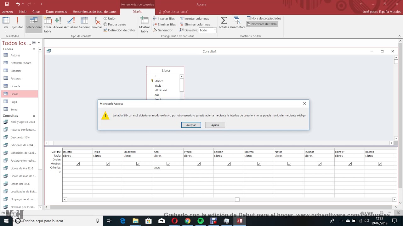The width and height of the screenshot is (403, 226).
Task: Toggle the Totales button
Action: point(224,24)
